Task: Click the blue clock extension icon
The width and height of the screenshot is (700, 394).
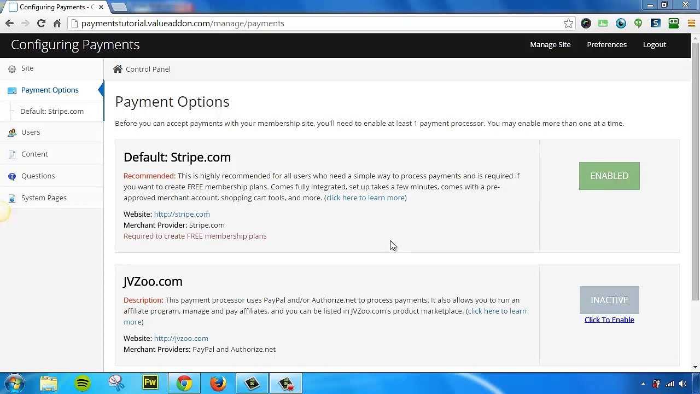Action: (621, 24)
